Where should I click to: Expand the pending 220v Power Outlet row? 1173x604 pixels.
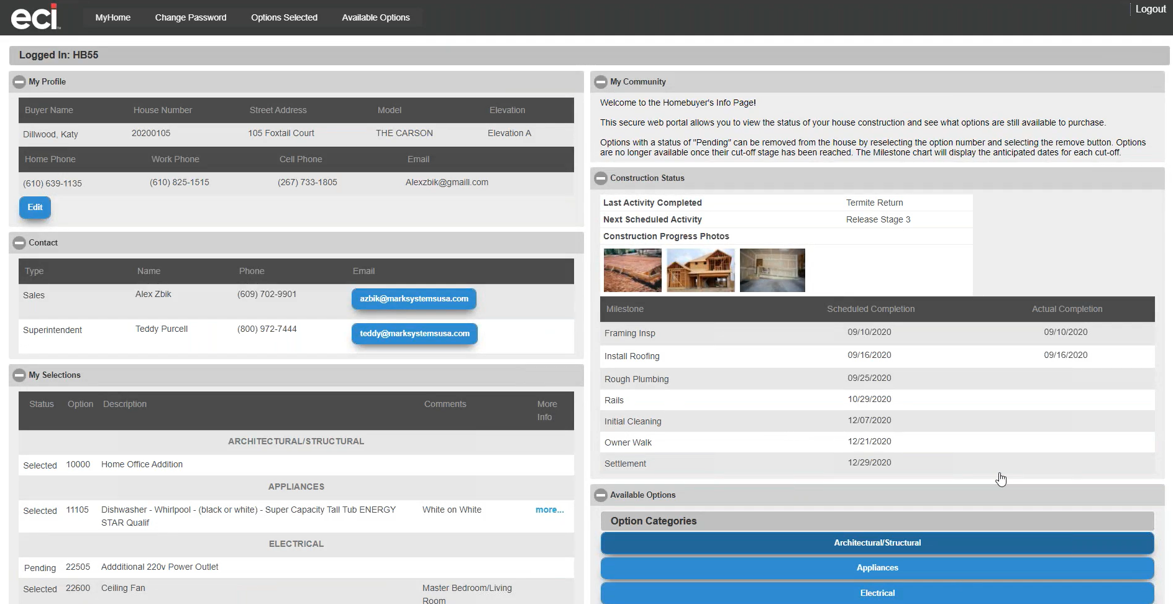(159, 567)
